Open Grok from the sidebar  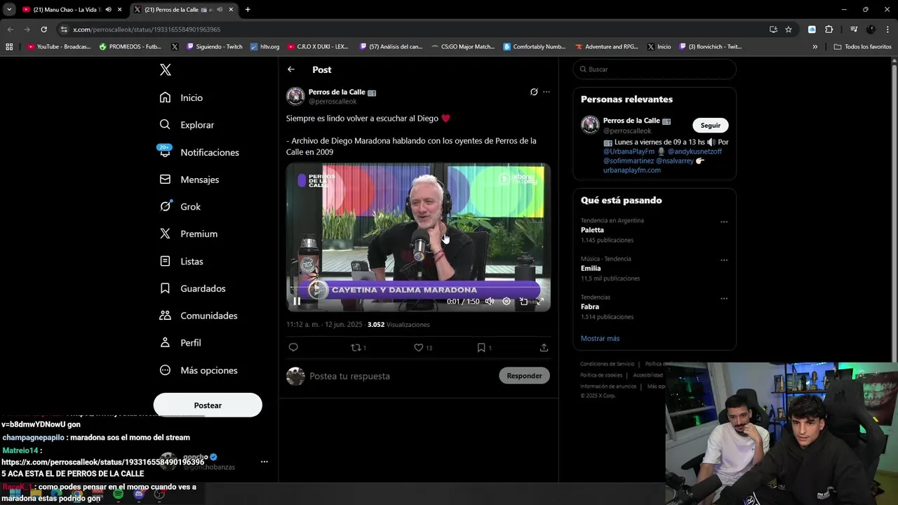pos(180,207)
